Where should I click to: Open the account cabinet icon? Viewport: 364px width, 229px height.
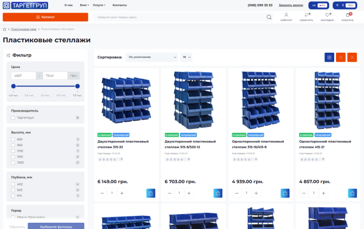pos(286,17)
